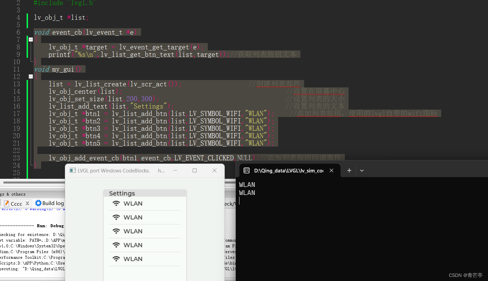Image resolution: width=488 pixels, height=281 pixels.
Task: Click the WiFi icon on the third WLAN entry
Action: (x=116, y=231)
